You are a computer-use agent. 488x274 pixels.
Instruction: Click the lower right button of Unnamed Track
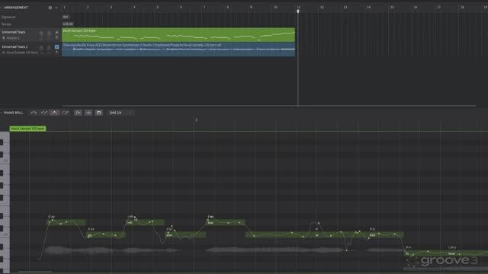click(56, 37)
